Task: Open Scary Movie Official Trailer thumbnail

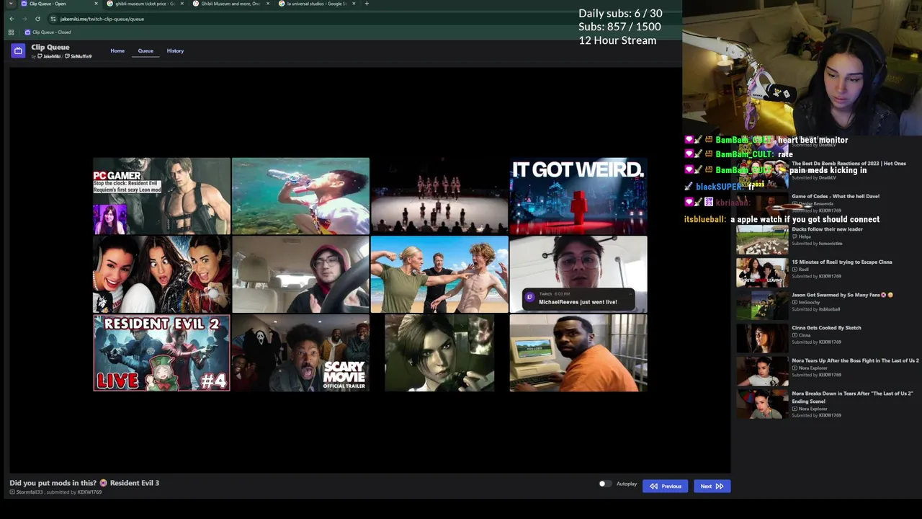Action: (x=300, y=353)
